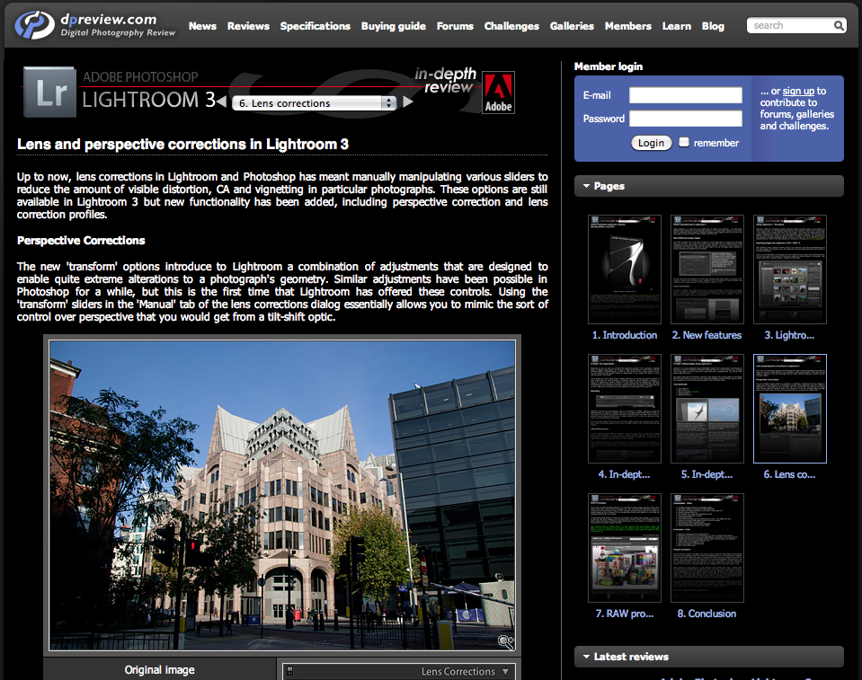Click the 'Perspective Corrections' subheading
Viewport: 862px width, 680px height.
point(81,241)
